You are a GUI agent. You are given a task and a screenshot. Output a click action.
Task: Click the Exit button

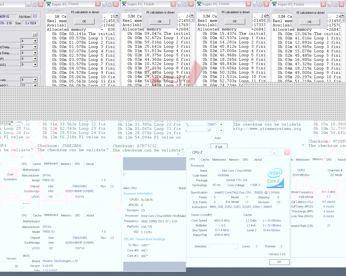219,147
